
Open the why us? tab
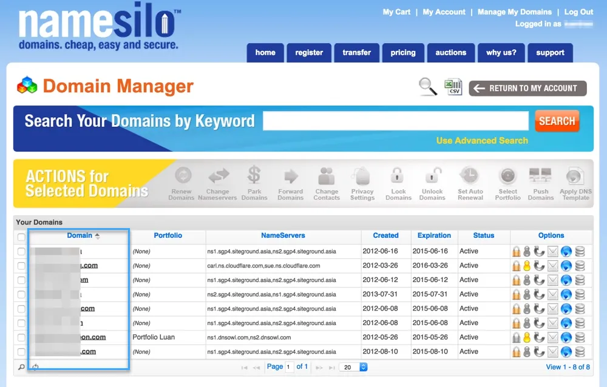501,53
